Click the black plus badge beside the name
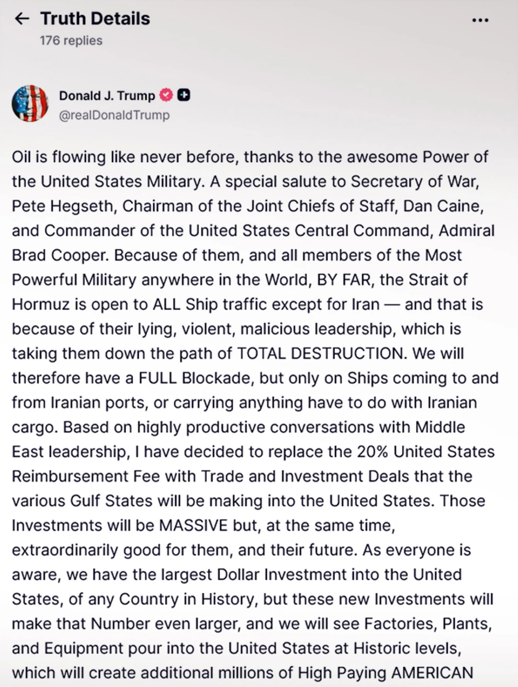518x687 pixels. tap(184, 95)
